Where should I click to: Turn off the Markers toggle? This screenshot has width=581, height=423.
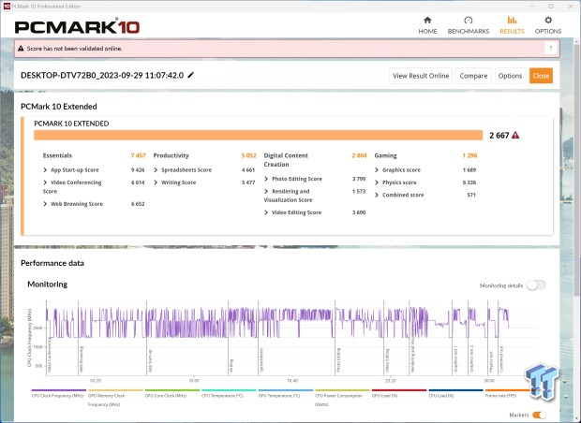tap(538, 415)
